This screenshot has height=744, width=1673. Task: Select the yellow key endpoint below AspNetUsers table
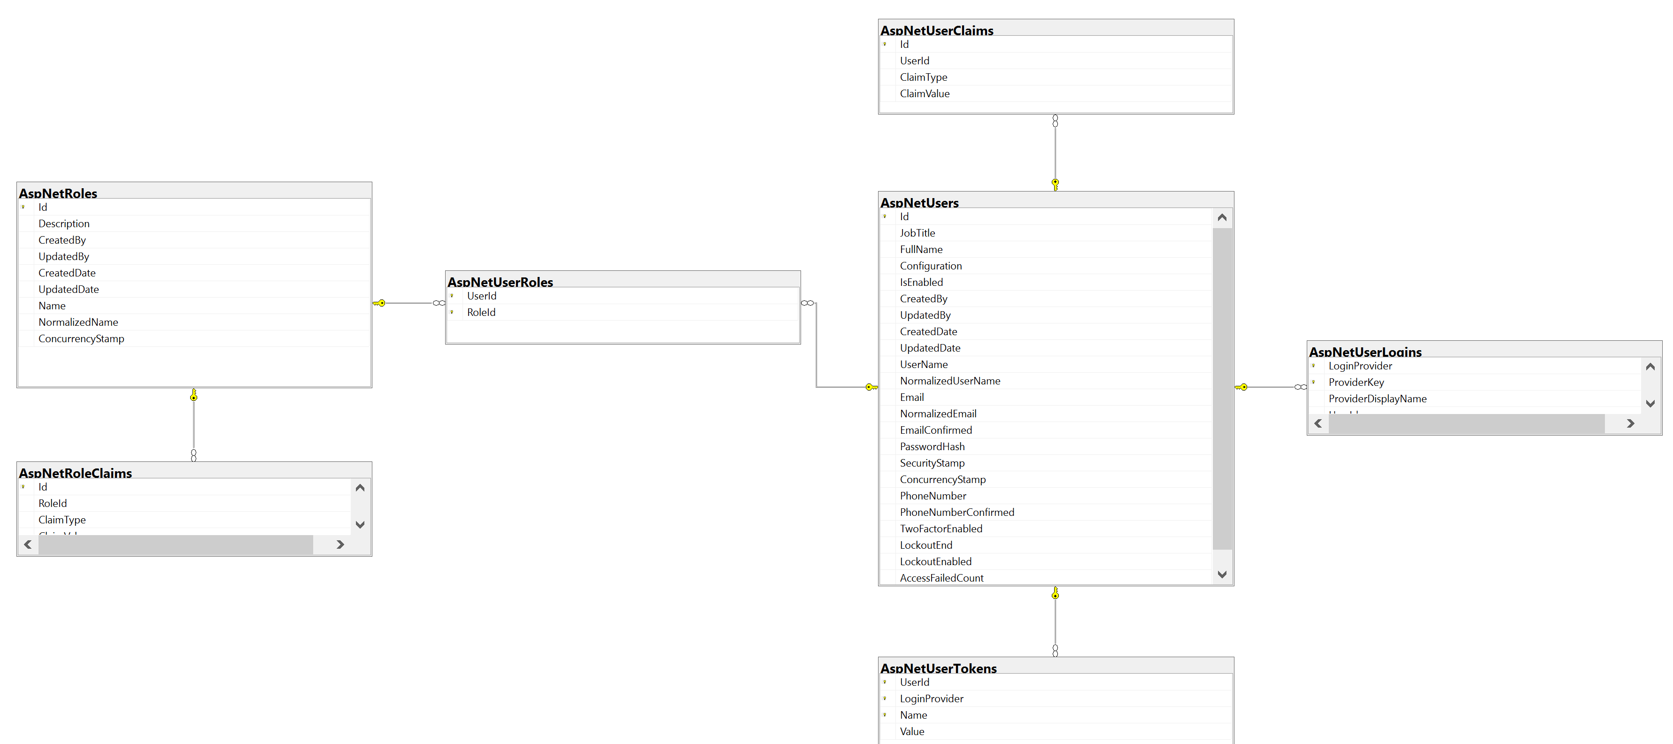1056,593
